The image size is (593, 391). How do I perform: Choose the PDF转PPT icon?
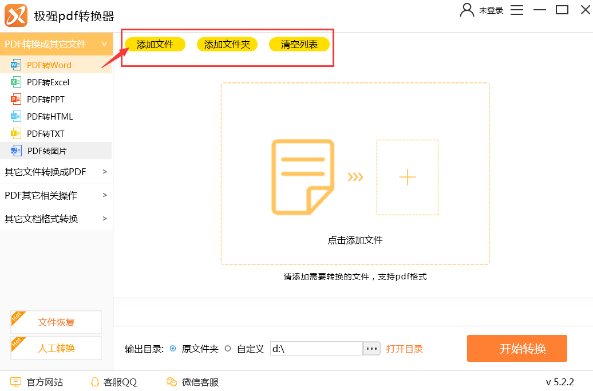pos(15,99)
